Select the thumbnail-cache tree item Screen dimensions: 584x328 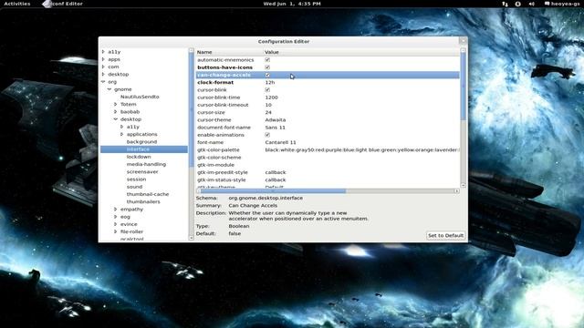tap(148, 194)
